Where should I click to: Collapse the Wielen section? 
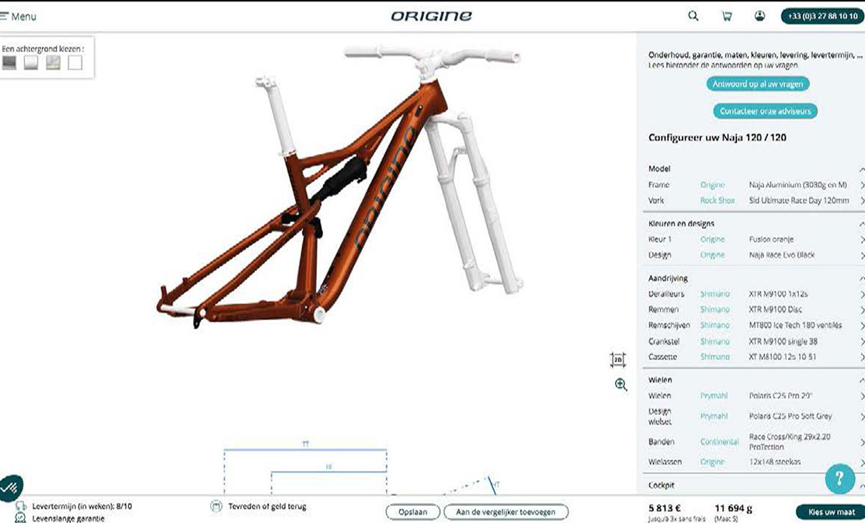tap(862, 380)
